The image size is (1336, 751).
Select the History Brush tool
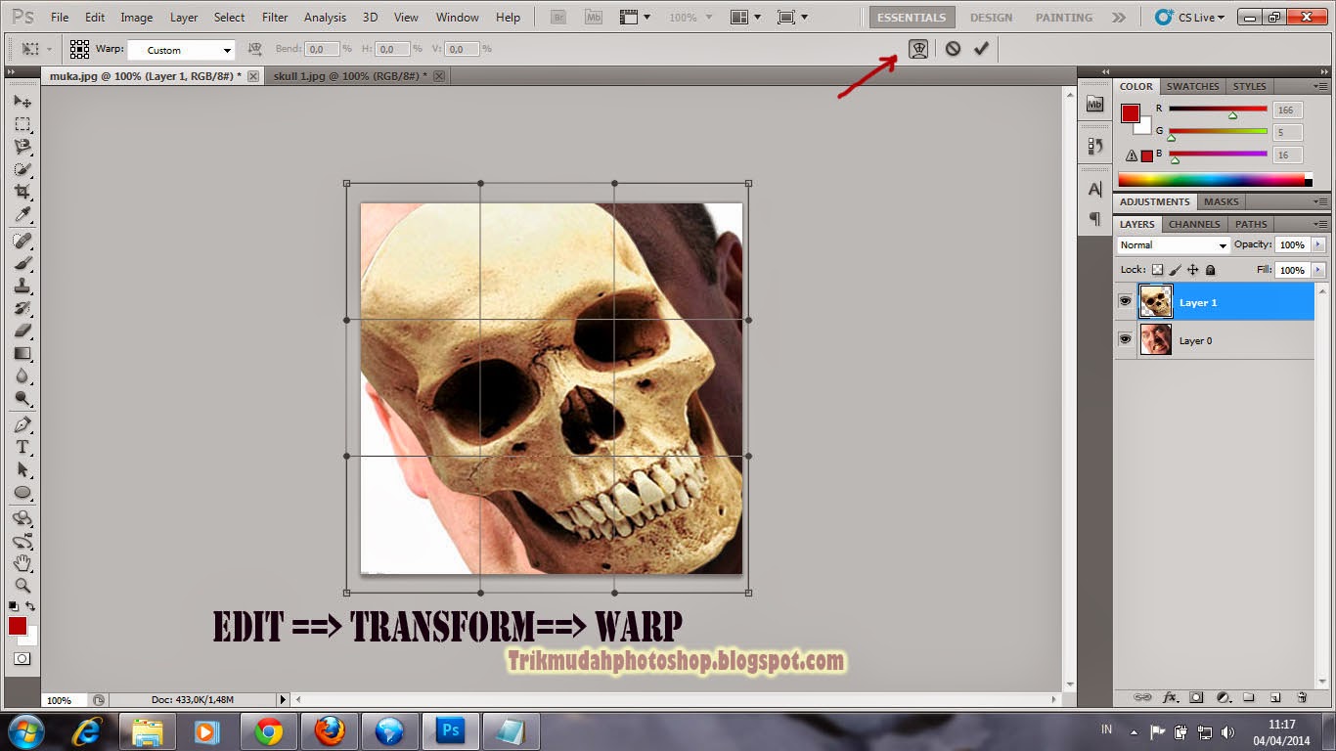(22, 308)
